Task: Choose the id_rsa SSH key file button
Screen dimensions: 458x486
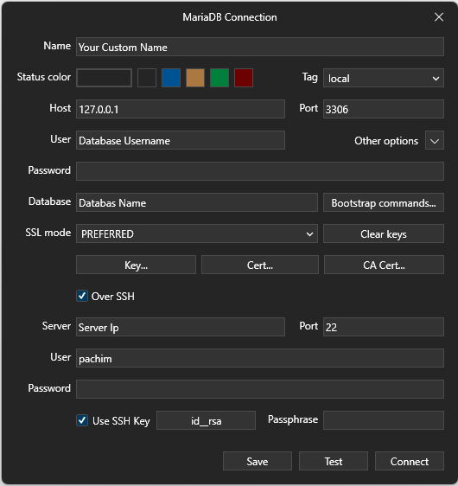Action: coord(206,420)
